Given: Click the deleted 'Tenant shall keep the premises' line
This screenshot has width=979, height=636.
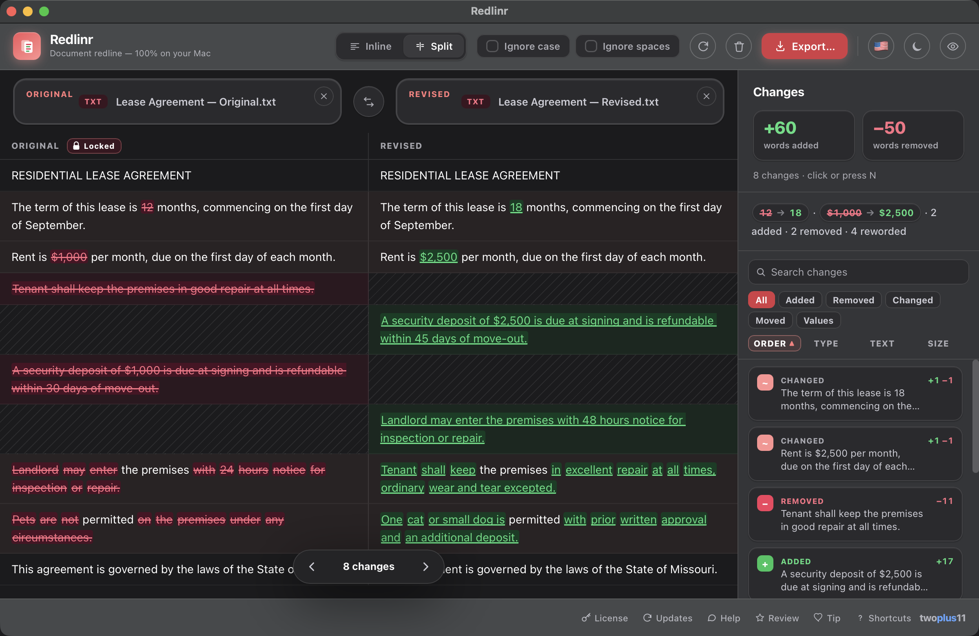Looking at the screenshot, I should tap(163, 289).
